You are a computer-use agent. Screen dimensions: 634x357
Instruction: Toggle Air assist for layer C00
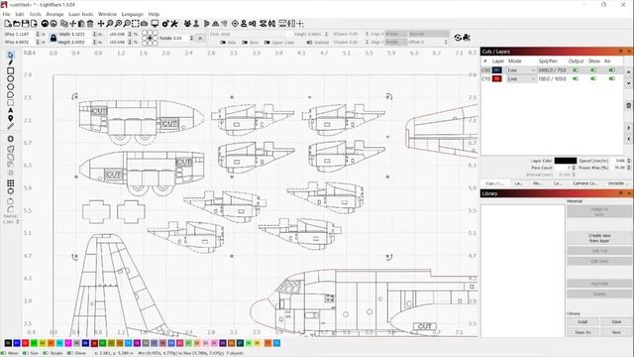612,70
